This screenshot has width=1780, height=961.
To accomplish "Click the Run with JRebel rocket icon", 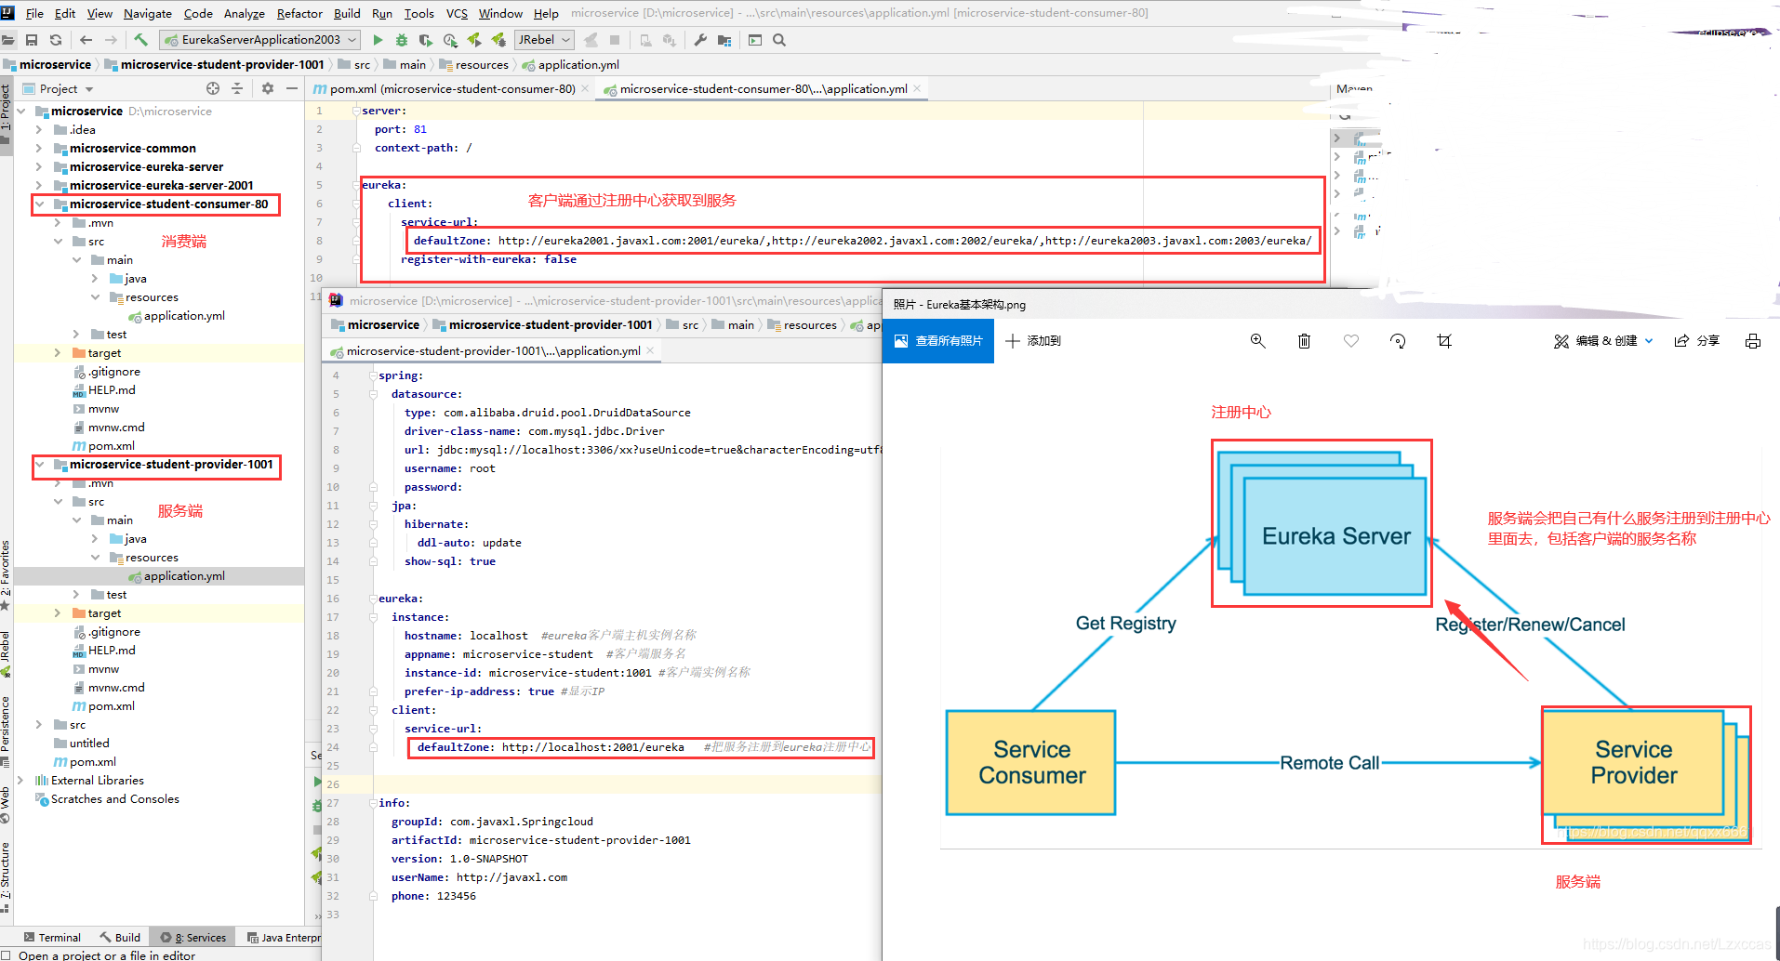I will (474, 40).
